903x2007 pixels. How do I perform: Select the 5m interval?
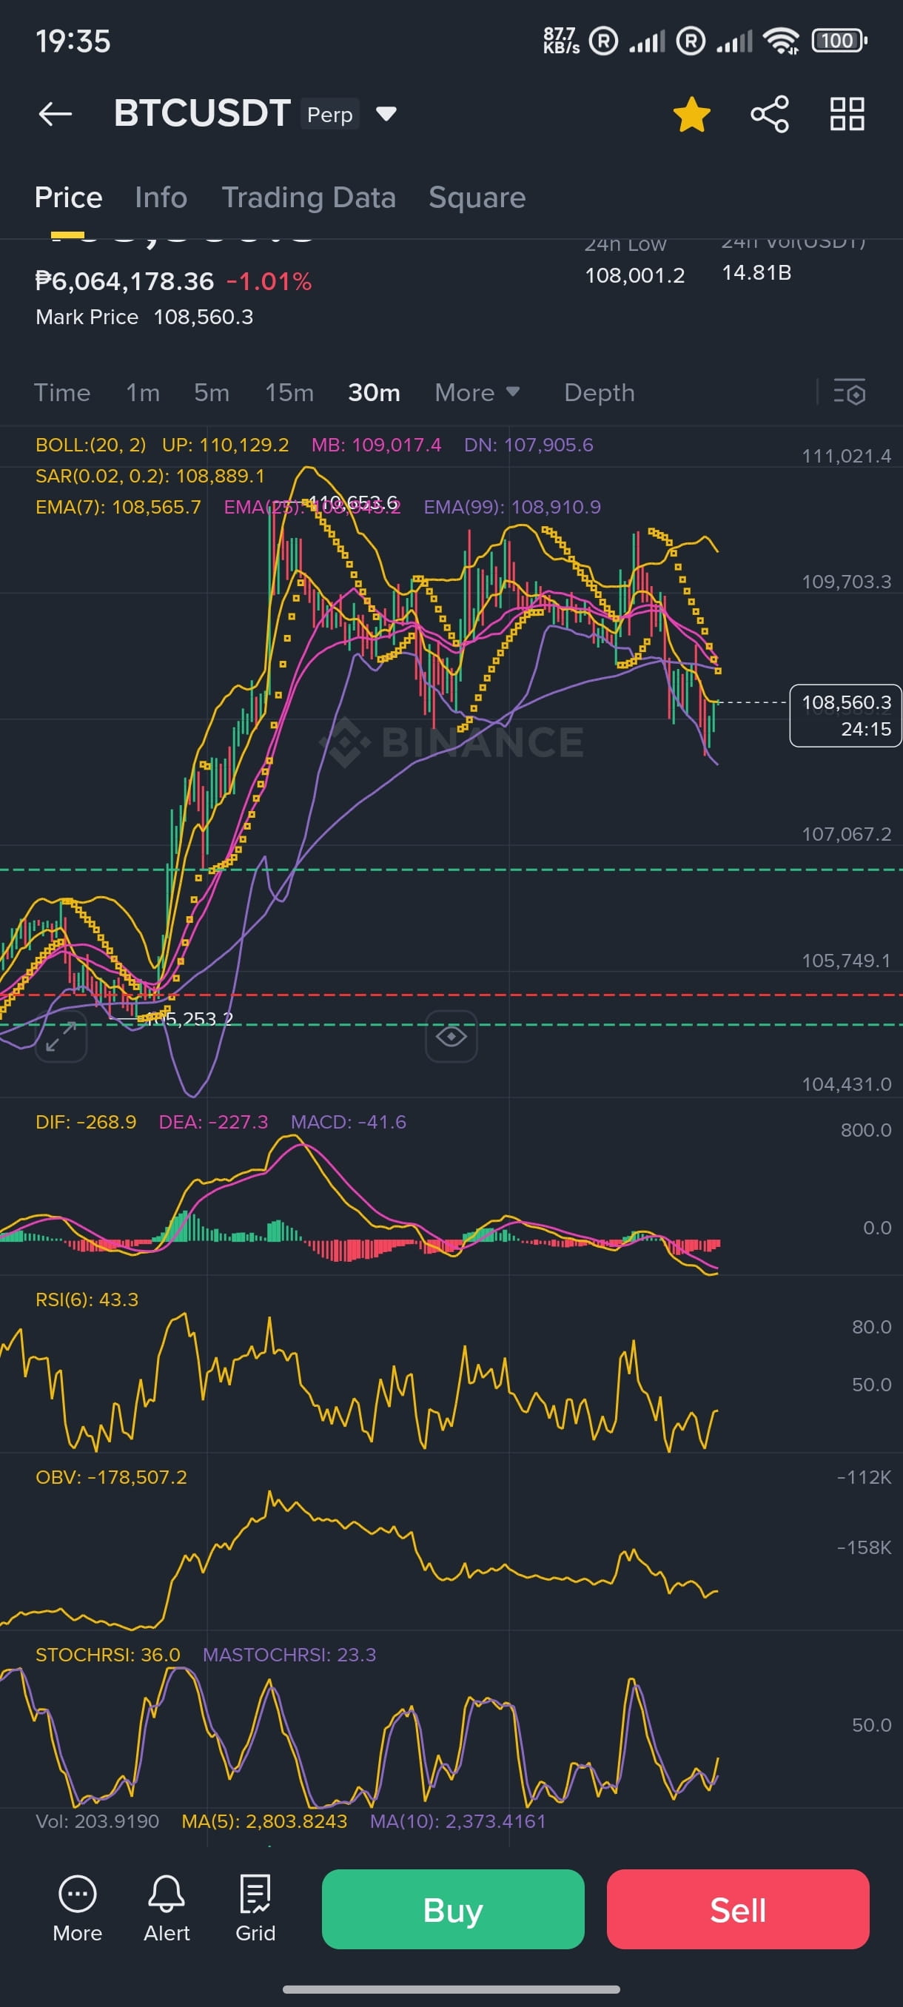[211, 392]
